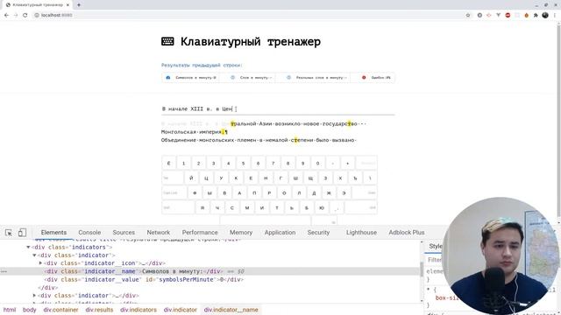Click the Й key on the virtual keyboard
Image resolution: width=561 pixels, height=315 pixels.
[191, 178]
